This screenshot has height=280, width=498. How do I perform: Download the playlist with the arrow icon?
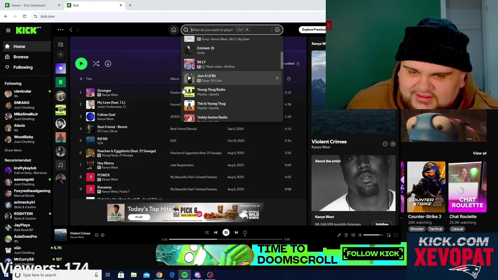[x=108, y=64]
